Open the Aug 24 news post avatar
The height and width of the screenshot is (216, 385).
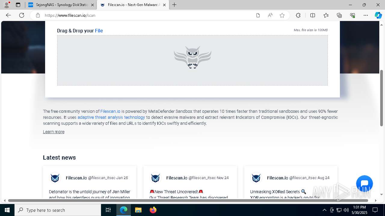tap(256, 178)
